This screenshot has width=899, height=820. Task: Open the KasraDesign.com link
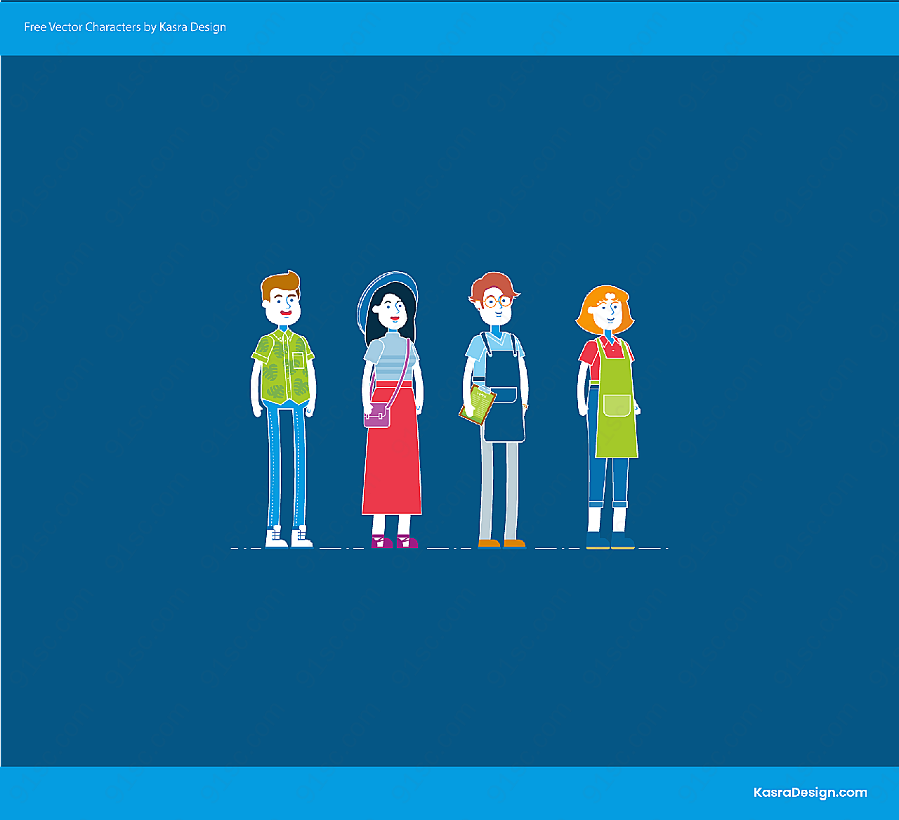click(x=810, y=793)
